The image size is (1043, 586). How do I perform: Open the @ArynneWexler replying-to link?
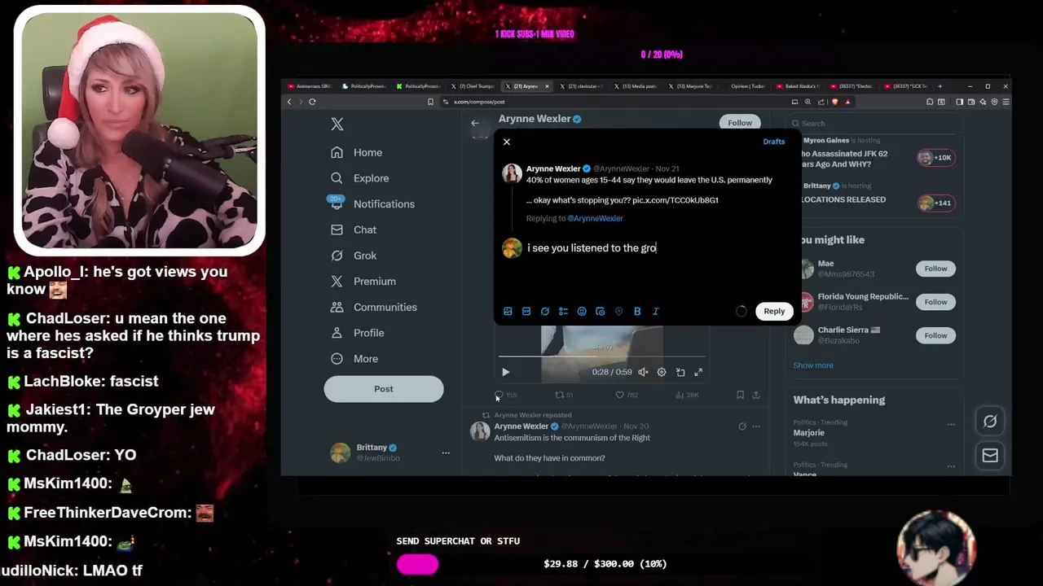coord(595,218)
